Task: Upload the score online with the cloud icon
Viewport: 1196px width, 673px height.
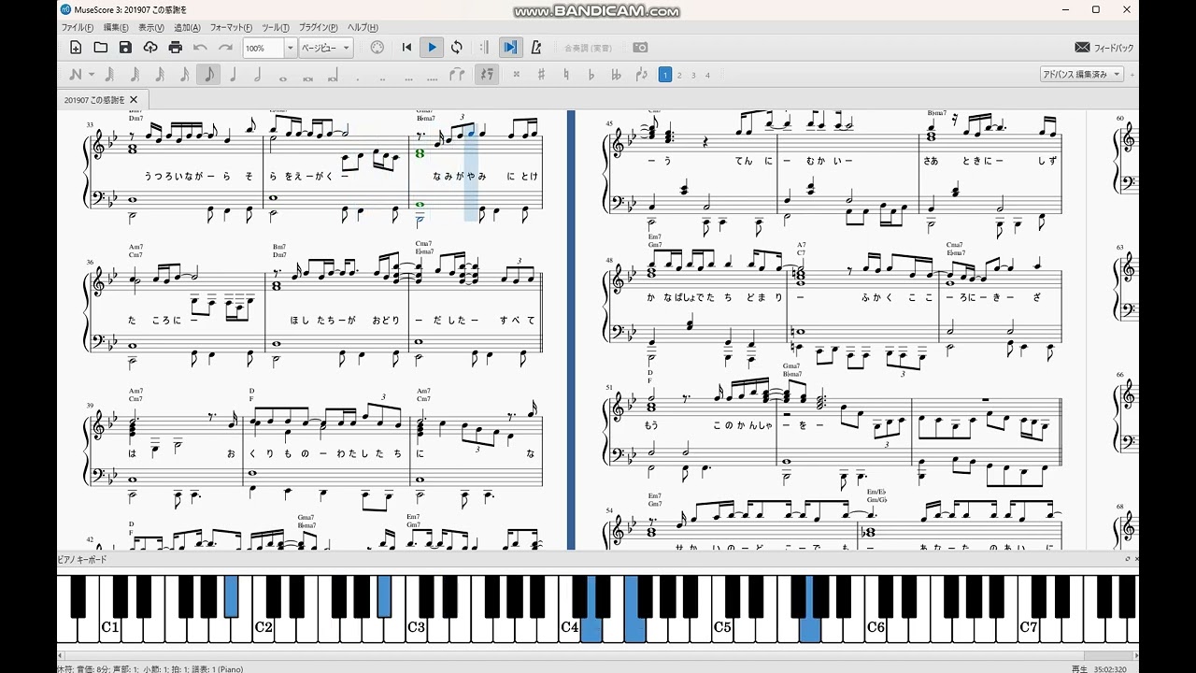Action: [x=150, y=48]
